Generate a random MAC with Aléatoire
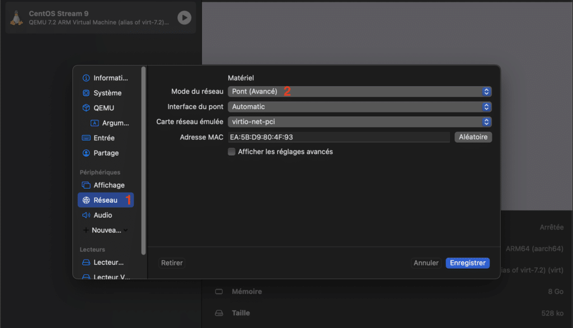573x328 pixels. (473, 137)
